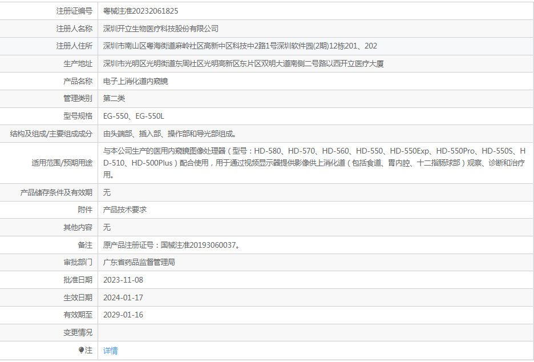Click the registrant address starting 深圳市南山区粤海街道

pyautogui.click(x=240, y=46)
